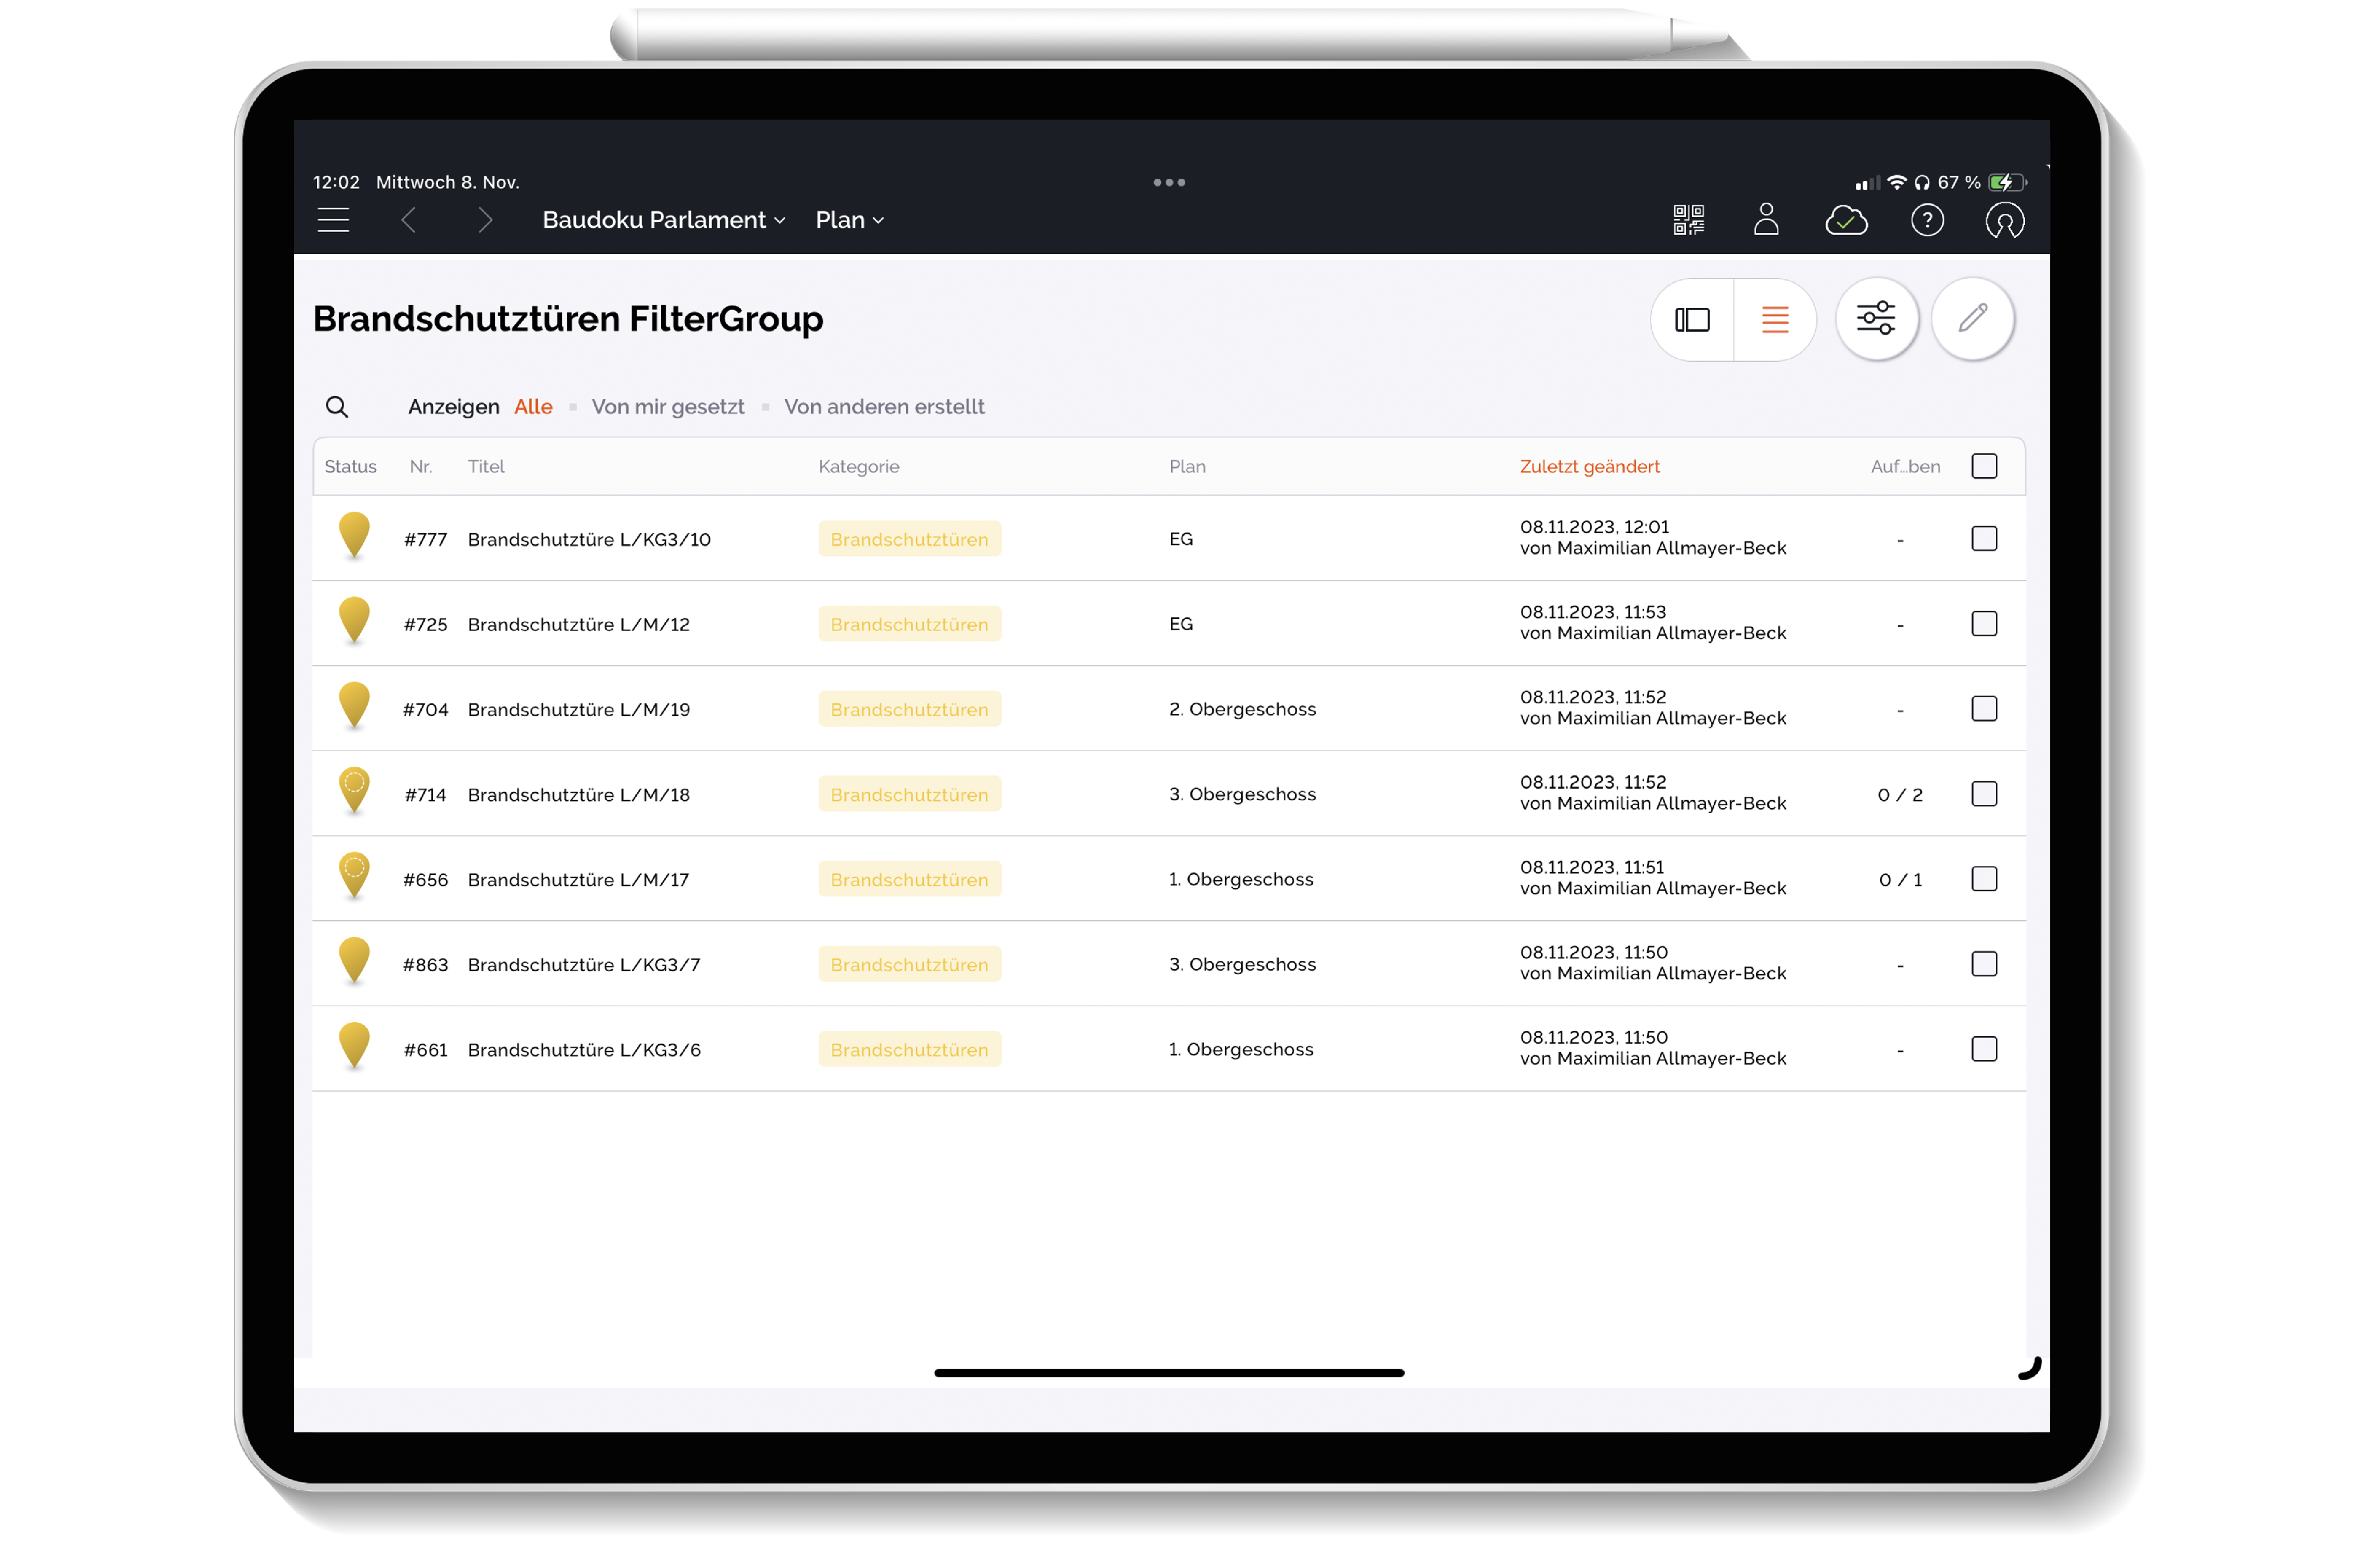Image resolution: width=2380 pixels, height=1543 pixels.
Task: Open the user profile icon
Action: [1766, 219]
